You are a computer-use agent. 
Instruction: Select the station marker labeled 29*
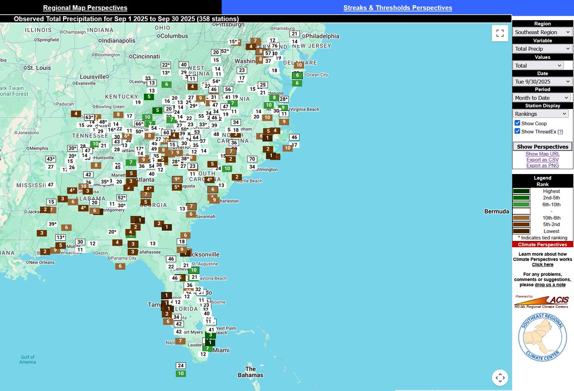193,106
